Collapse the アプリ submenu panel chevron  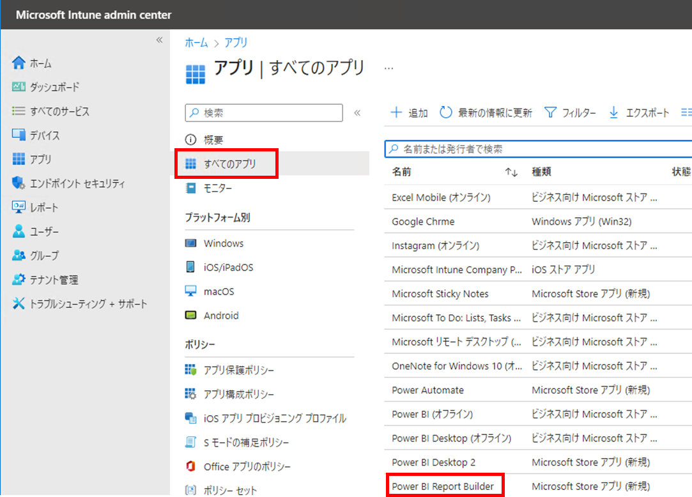pos(357,112)
